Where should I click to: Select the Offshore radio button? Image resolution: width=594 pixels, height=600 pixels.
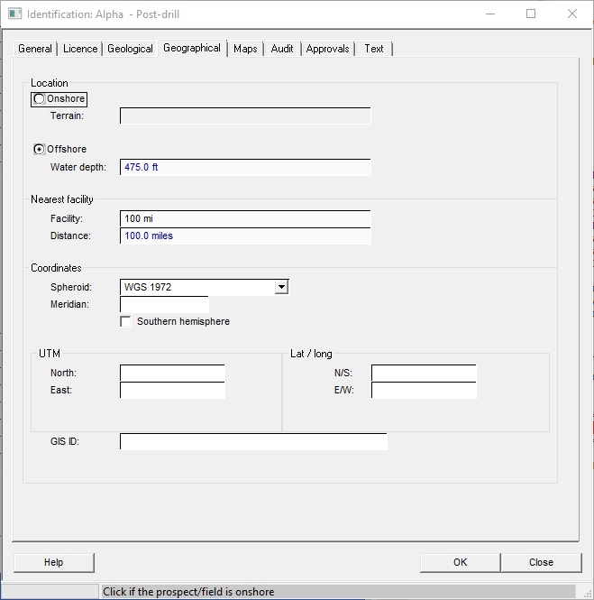[39, 150]
